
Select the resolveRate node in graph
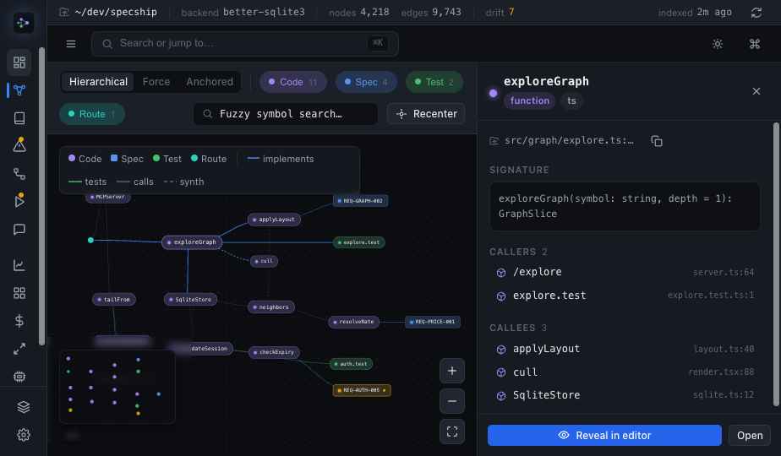[353, 322]
